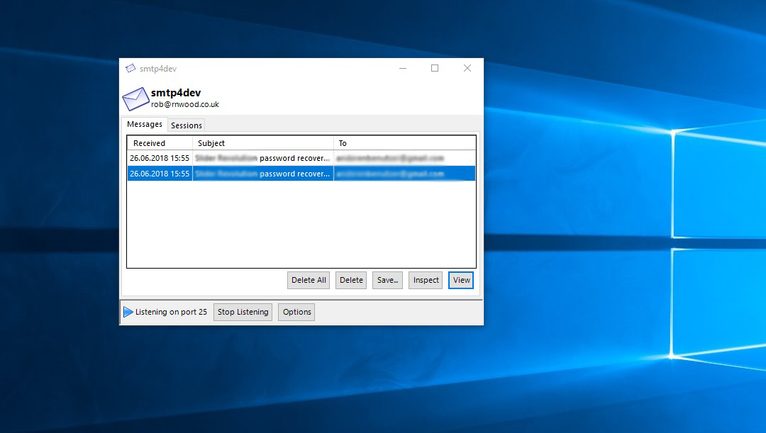The height and width of the screenshot is (433, 766).
Task: Open the message with Inspect button
Action: (x=426, y=280)
